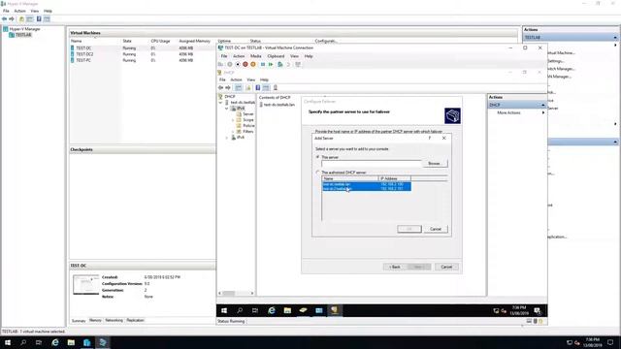This screenshot has height=349, width=621.
Task: Click the Help icon in Hyper-V Manager toolbar
Action: pyautogui.click(x=39, y=19)
